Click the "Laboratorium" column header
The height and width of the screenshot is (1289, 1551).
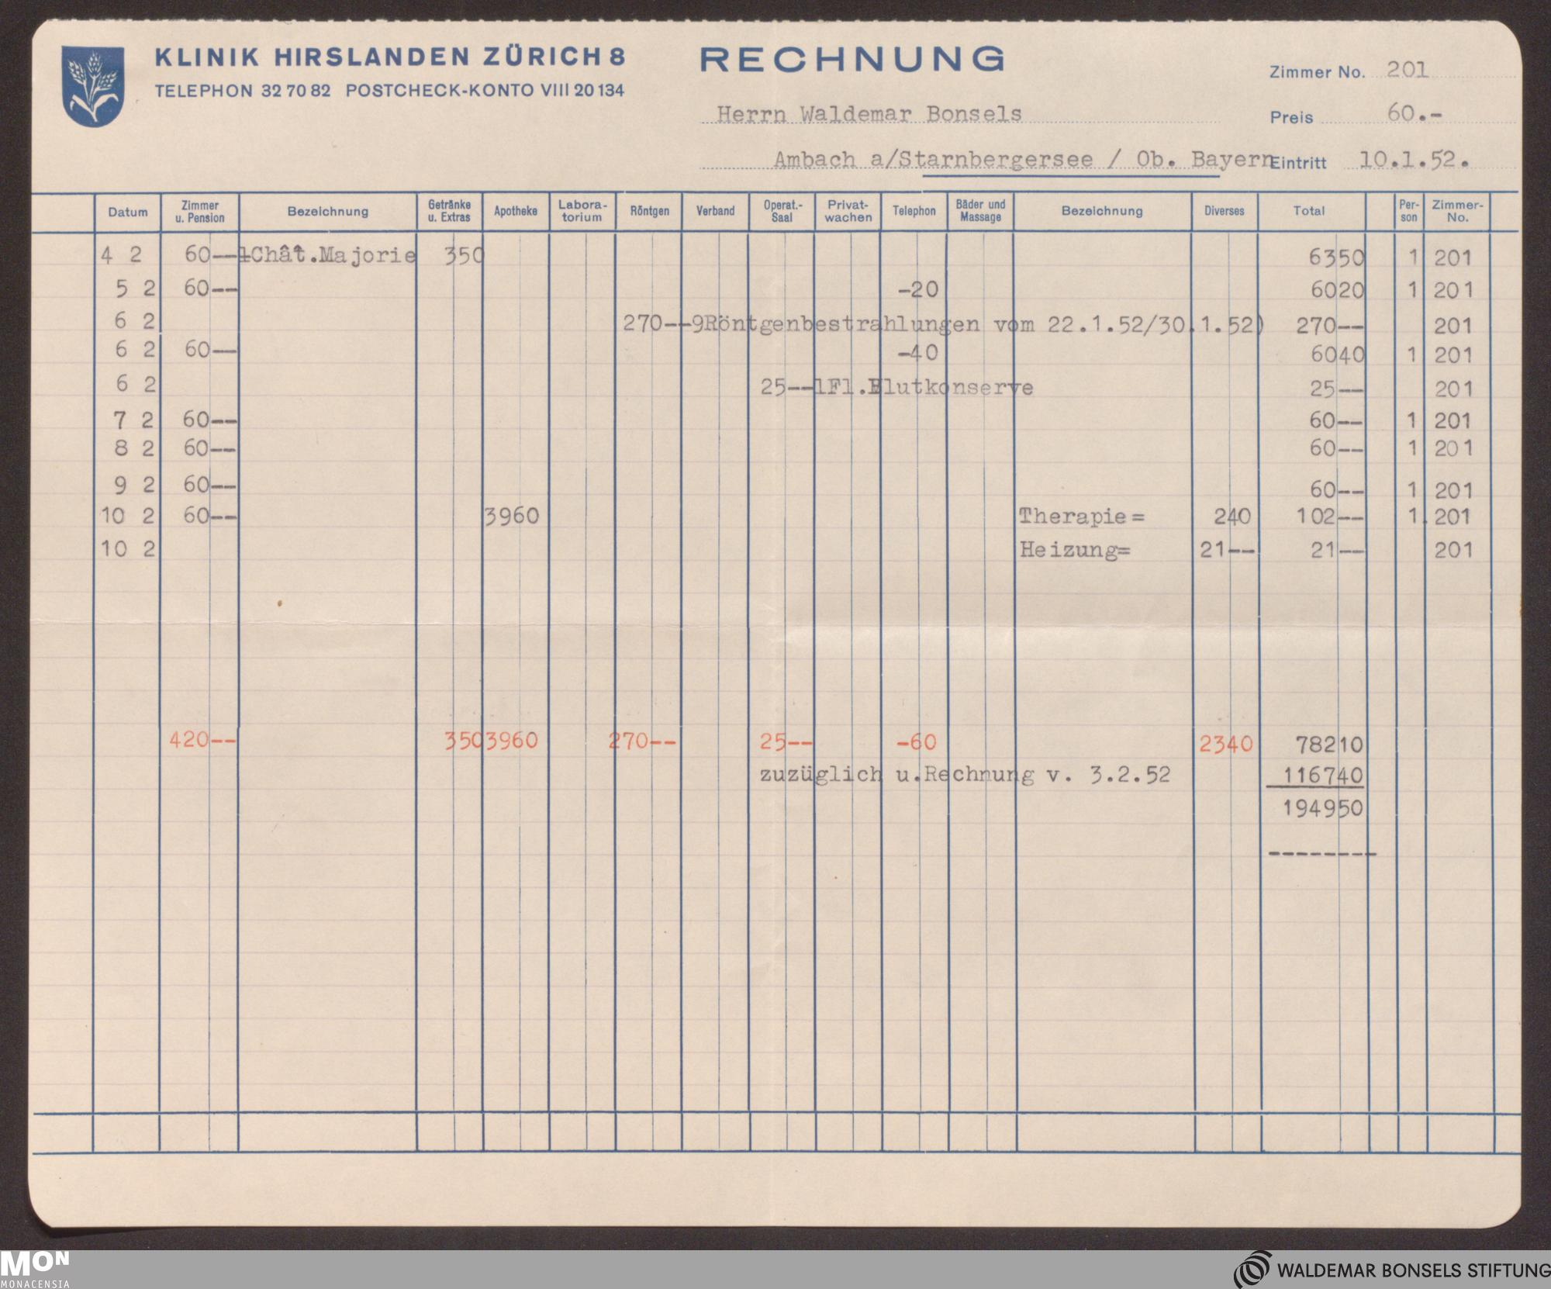582,211
